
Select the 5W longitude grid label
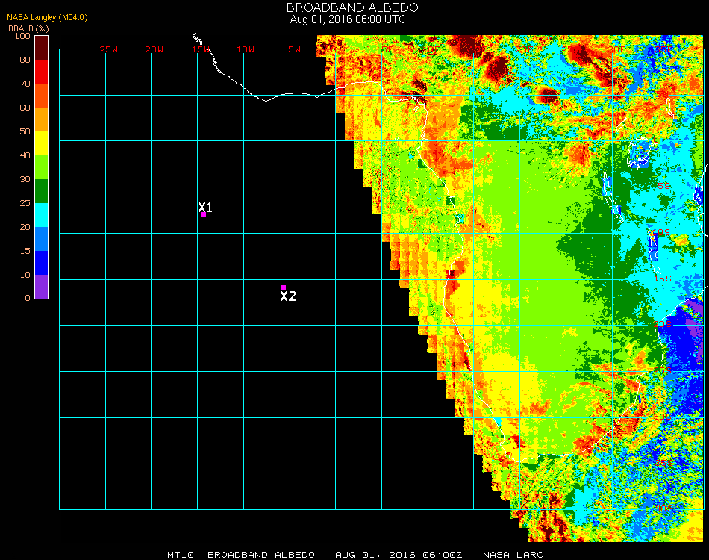[x=294, y=49]
